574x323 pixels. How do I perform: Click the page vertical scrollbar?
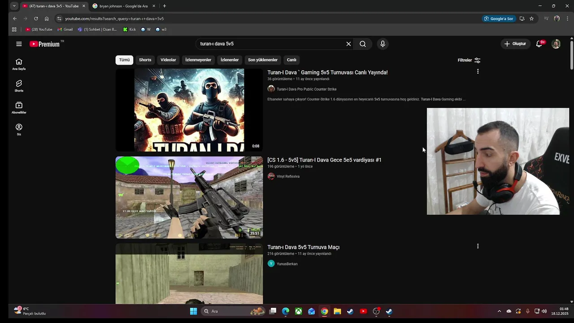571,55
